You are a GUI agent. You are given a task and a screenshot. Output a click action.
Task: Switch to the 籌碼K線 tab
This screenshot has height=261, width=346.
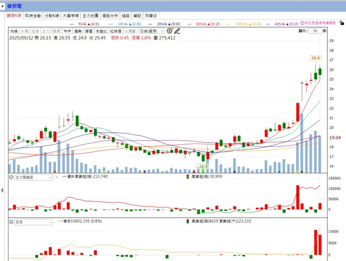tap(14, 15)
